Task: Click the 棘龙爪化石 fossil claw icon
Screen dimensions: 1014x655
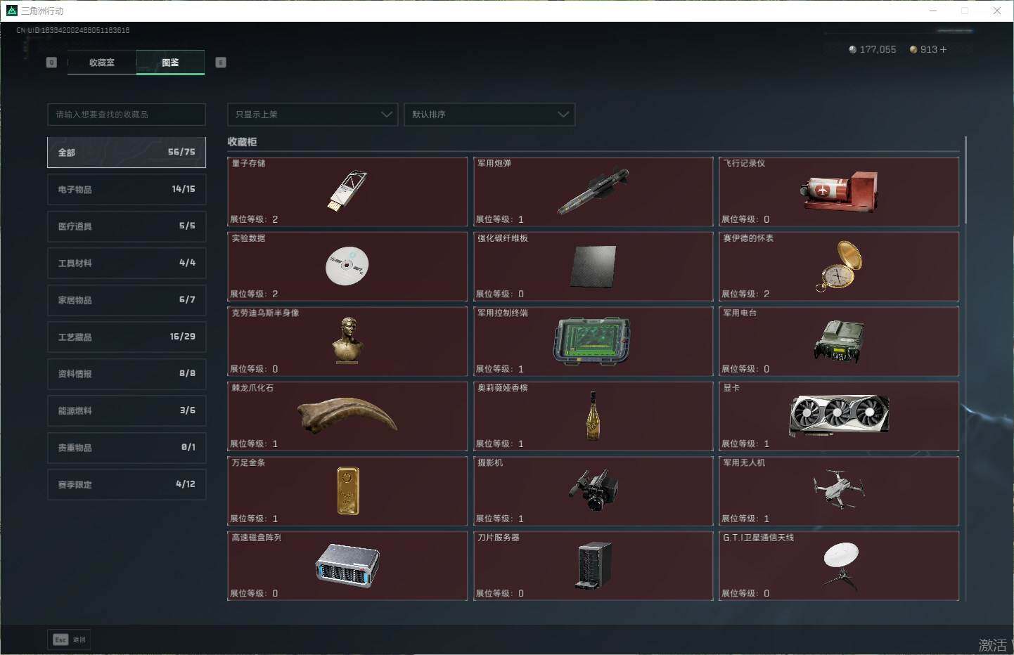Action: point(347,415)
